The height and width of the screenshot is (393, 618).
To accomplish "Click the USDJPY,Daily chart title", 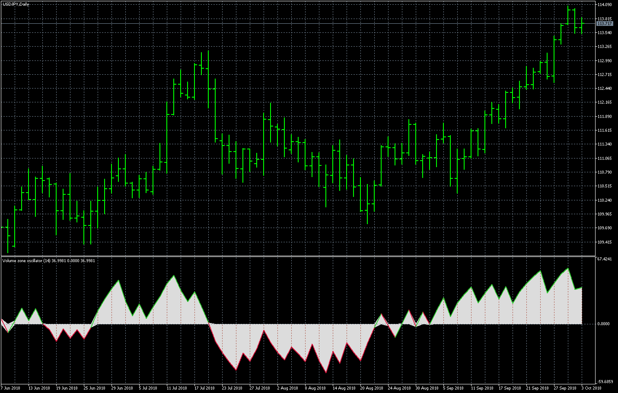I will tap(15, 4).
